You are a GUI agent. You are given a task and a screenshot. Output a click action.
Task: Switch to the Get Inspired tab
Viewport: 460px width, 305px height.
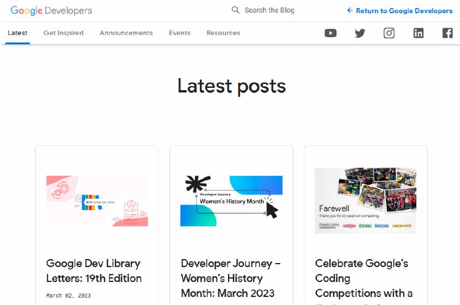point(63,33)
